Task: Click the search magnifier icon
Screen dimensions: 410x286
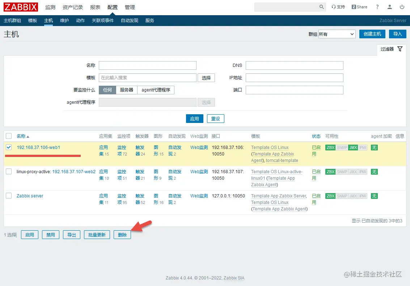Action: (321, 7)
